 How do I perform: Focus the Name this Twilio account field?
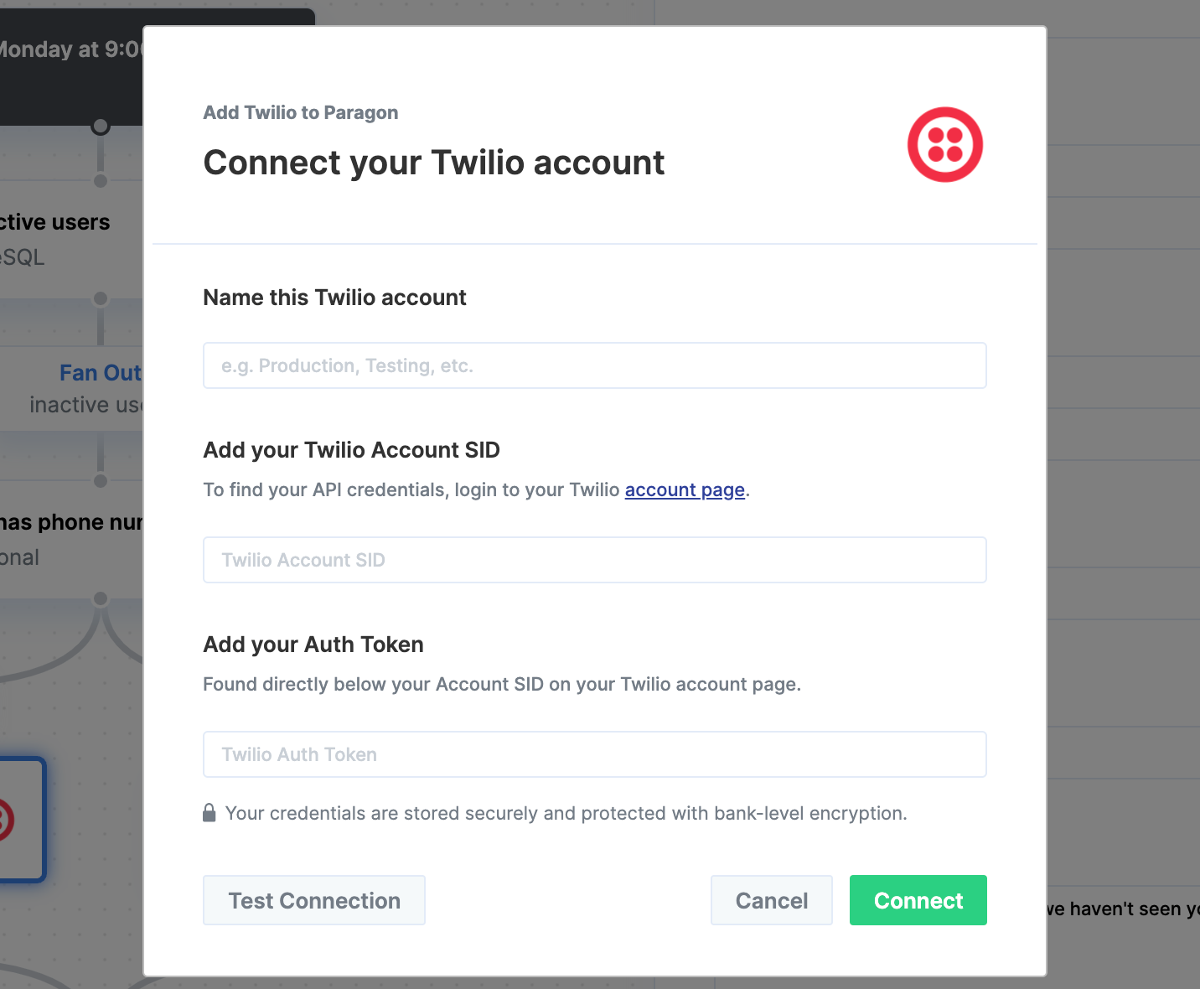click(594, 365)
